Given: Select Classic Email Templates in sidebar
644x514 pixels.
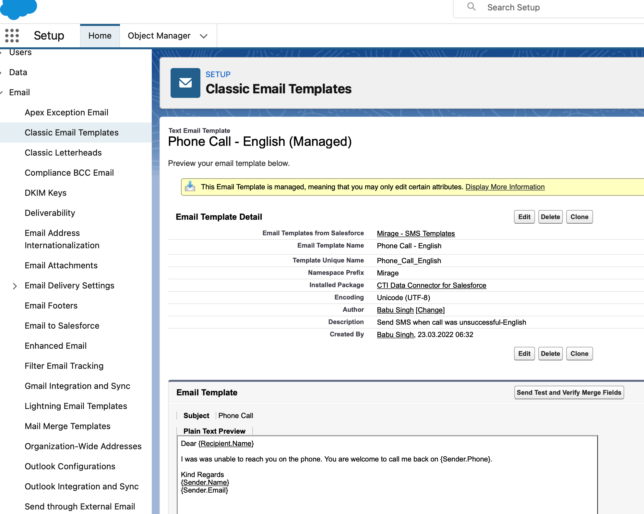Looking at the screenshot, I should pos(72,133).
